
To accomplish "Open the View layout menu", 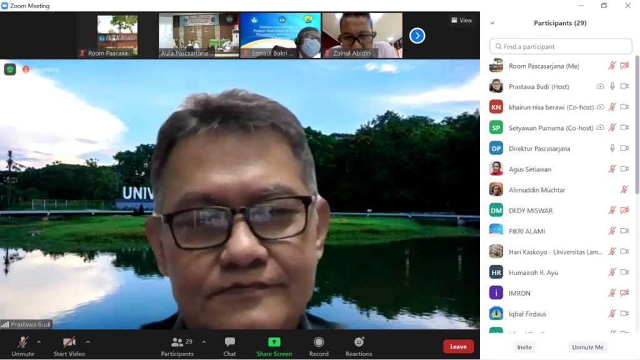I will [462, 20].
